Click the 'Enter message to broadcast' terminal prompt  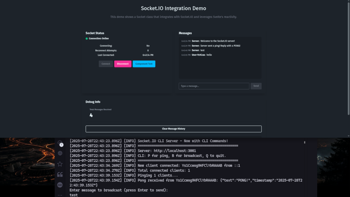click(x=119, y=190)
